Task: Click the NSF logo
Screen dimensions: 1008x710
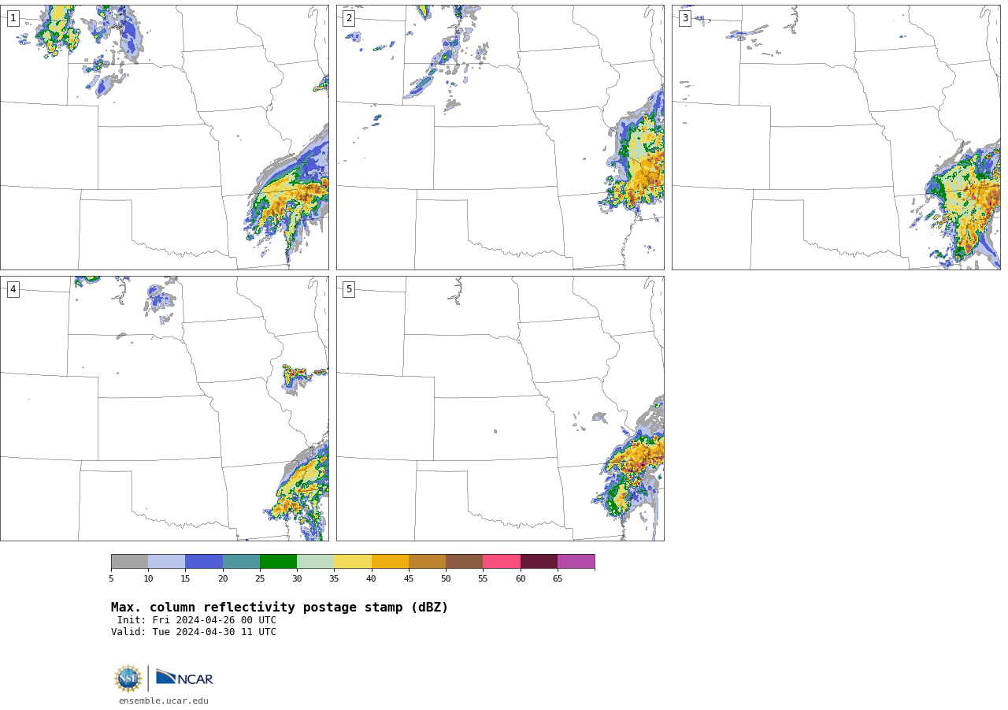Action: [x=128, y=678]
